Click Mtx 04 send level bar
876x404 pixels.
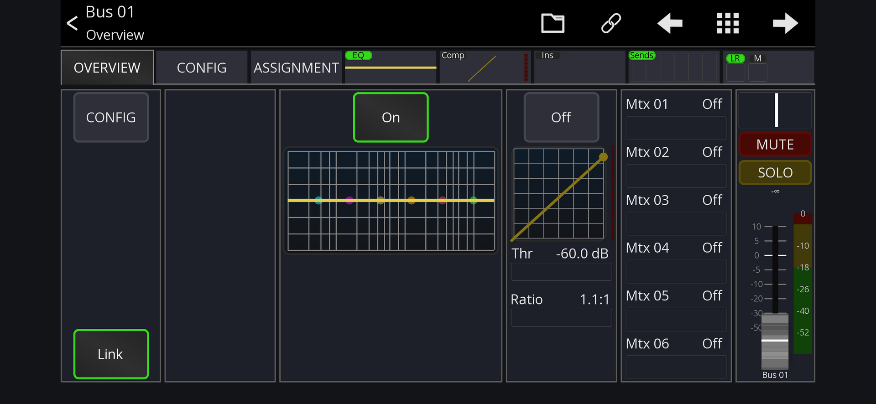pos(676,272)
